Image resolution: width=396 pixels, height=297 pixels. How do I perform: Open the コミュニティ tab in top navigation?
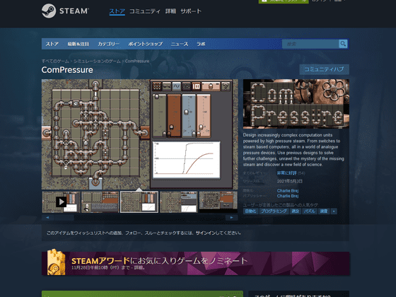pos(145,11)
